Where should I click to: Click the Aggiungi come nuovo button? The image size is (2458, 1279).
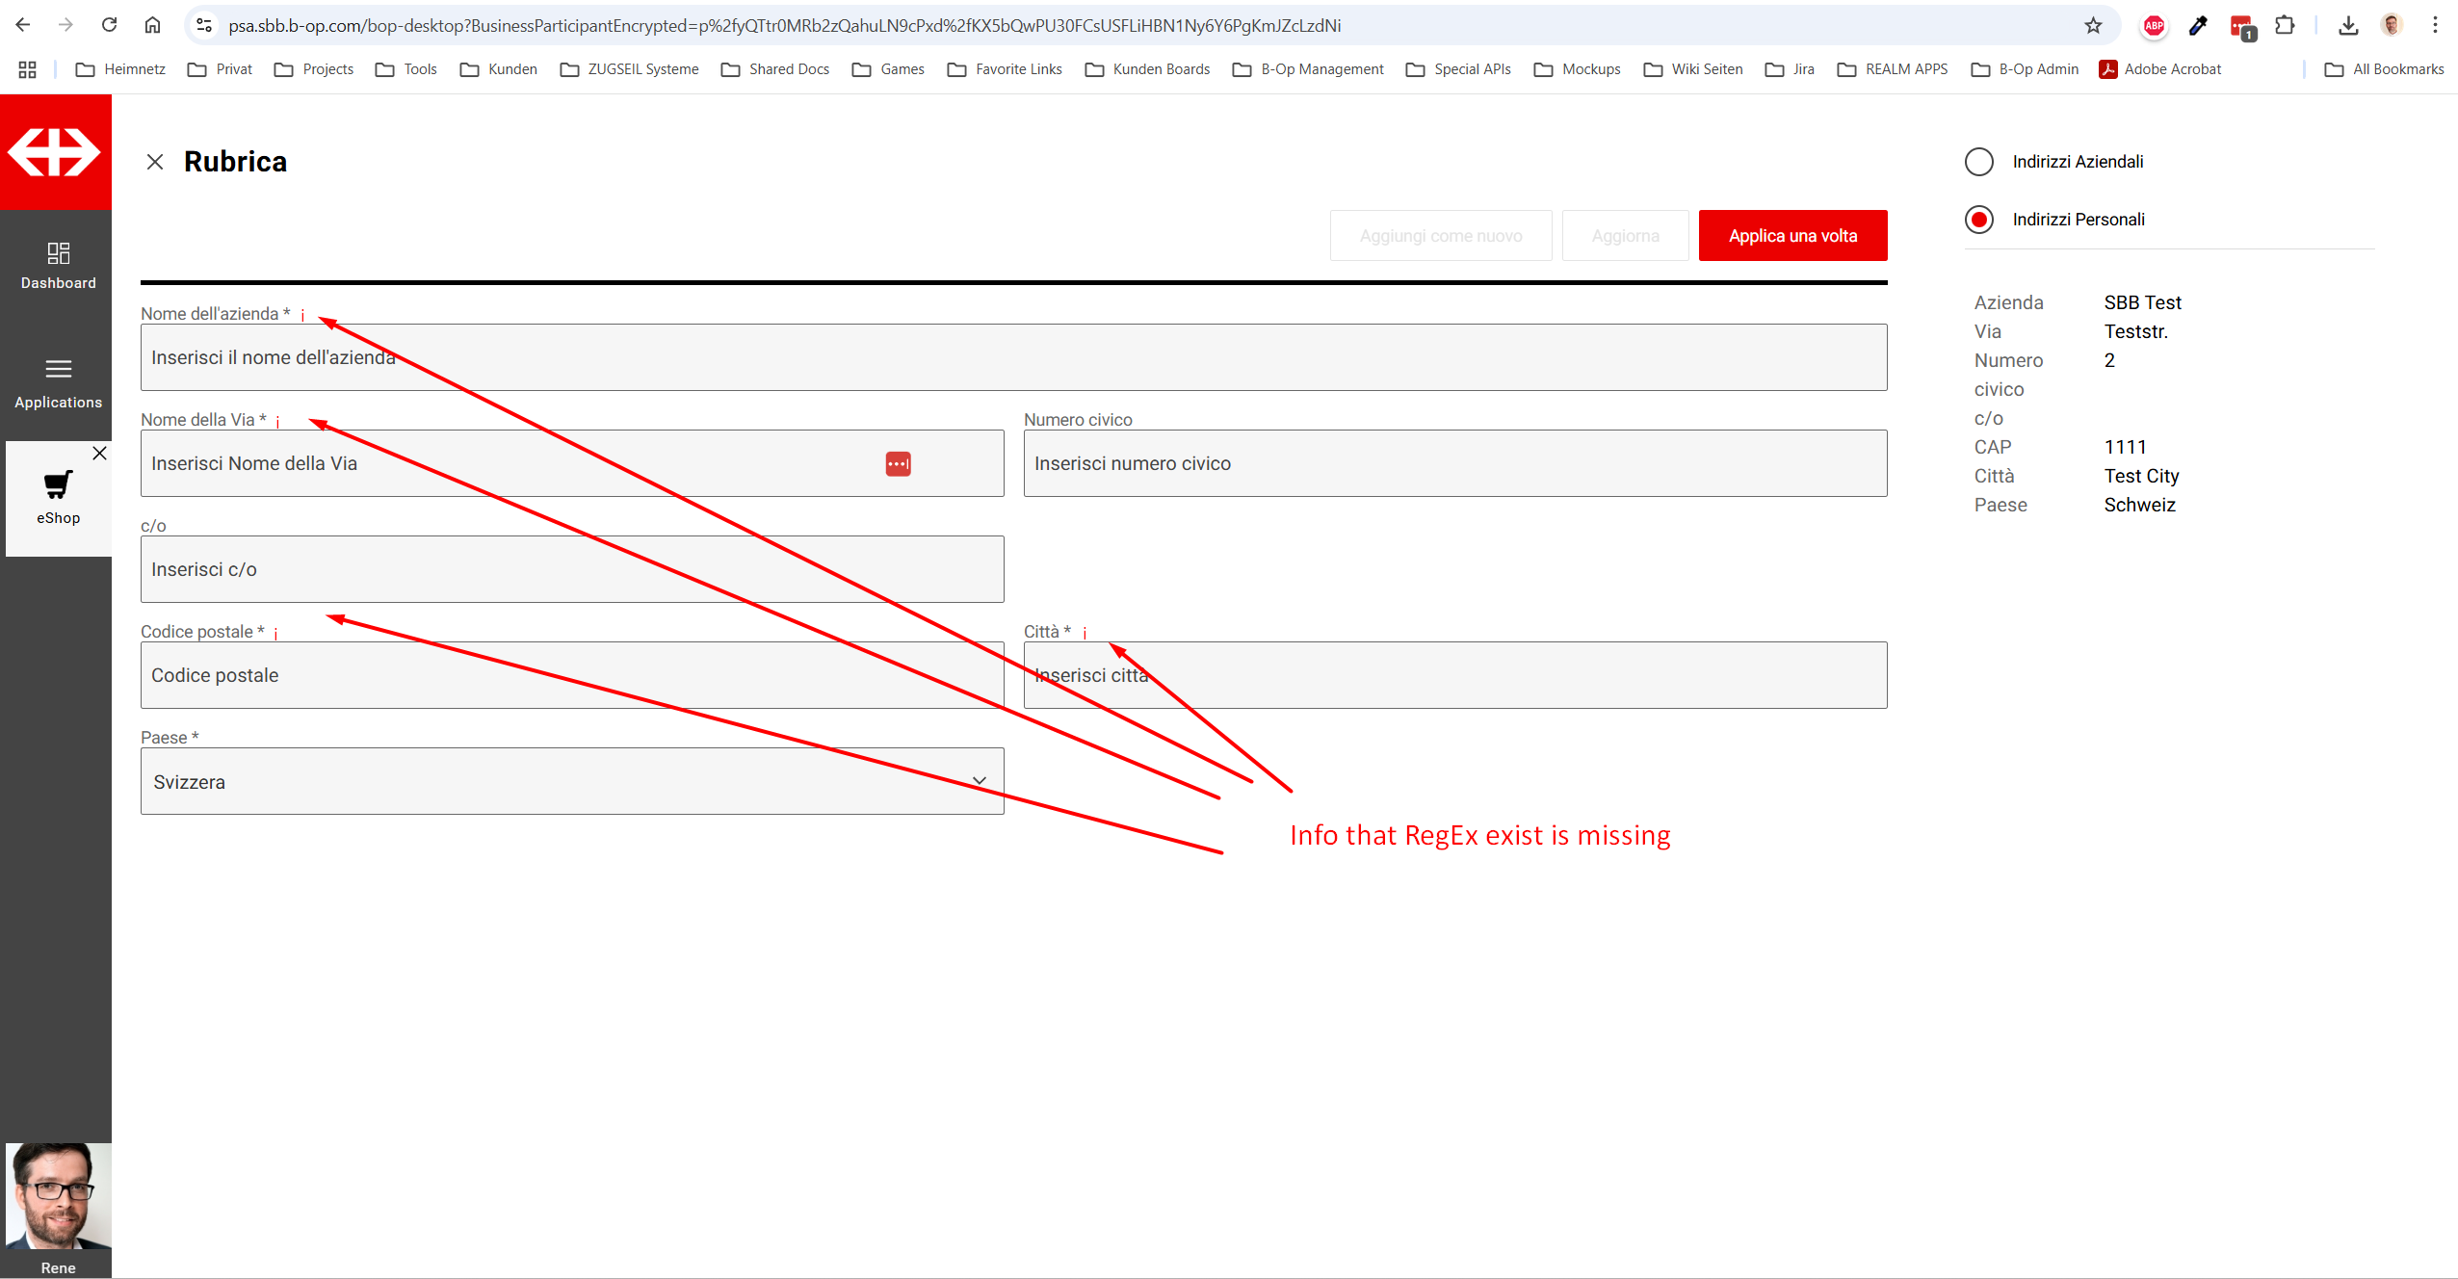1440,236
